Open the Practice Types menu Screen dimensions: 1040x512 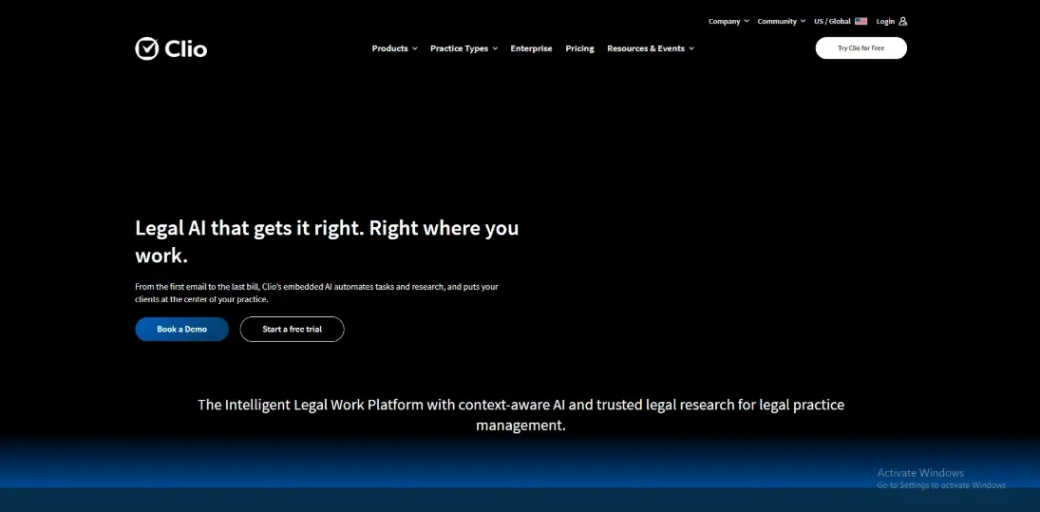tap(463, 48)
